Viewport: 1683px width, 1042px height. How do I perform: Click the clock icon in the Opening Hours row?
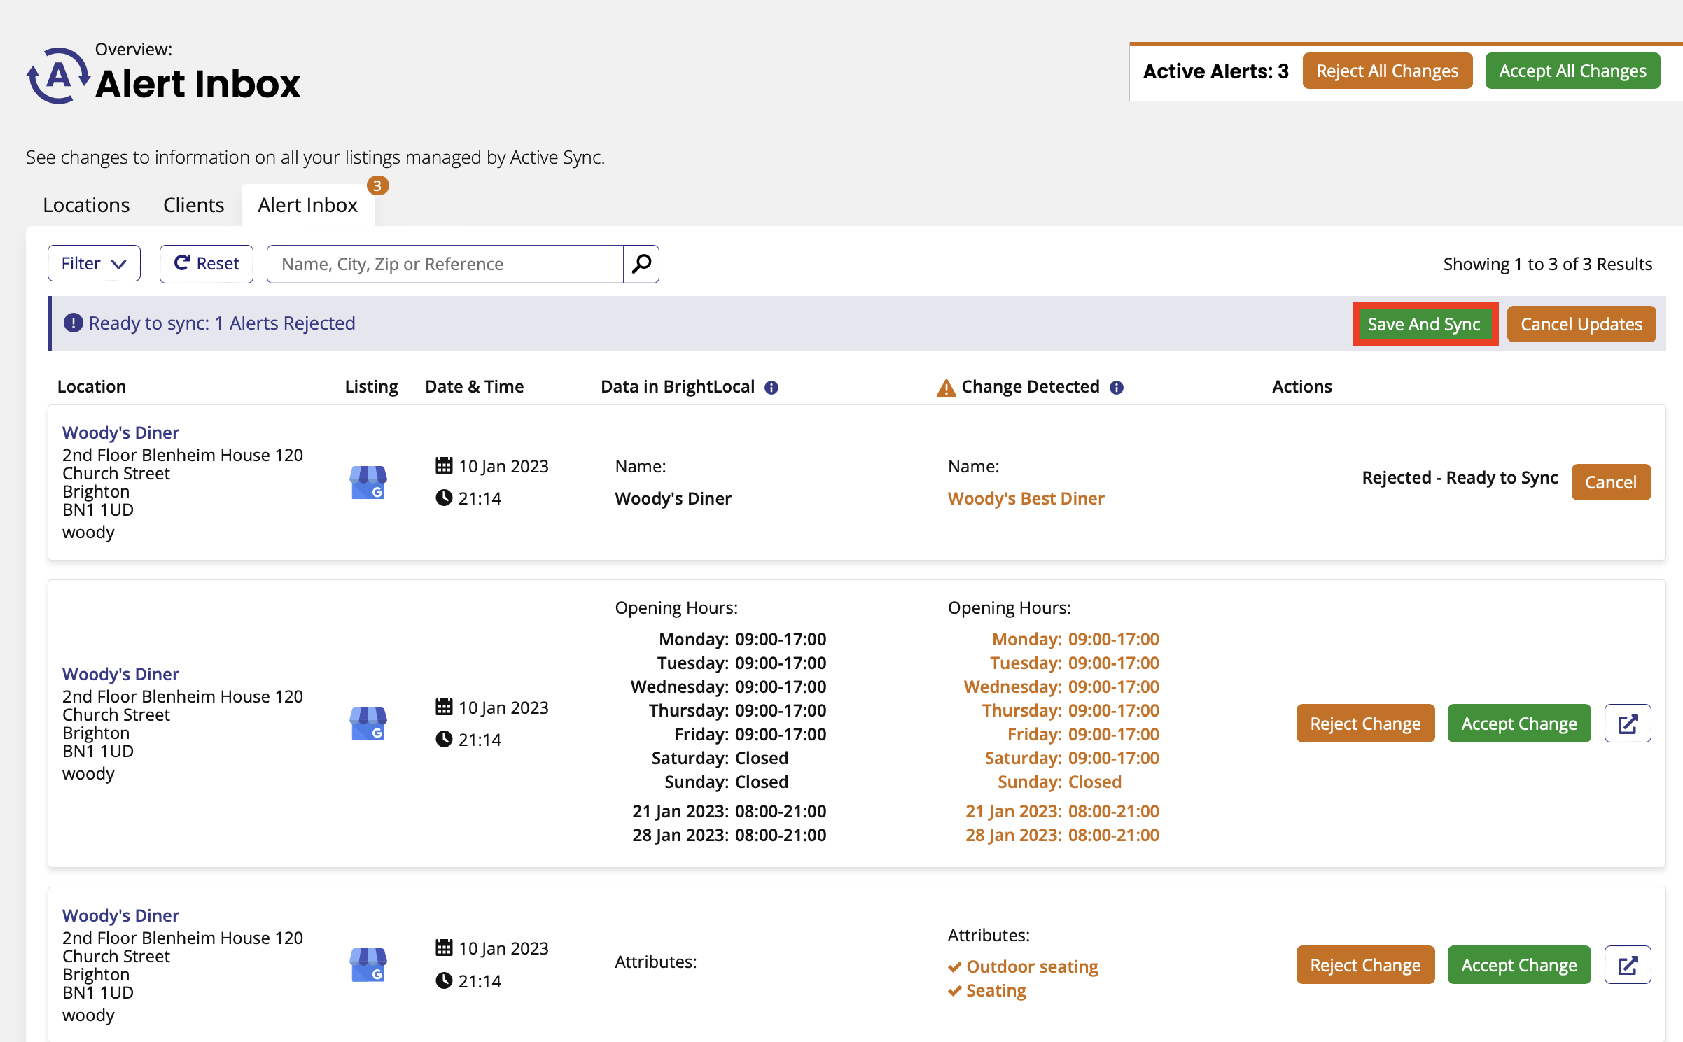click(444, 739)
